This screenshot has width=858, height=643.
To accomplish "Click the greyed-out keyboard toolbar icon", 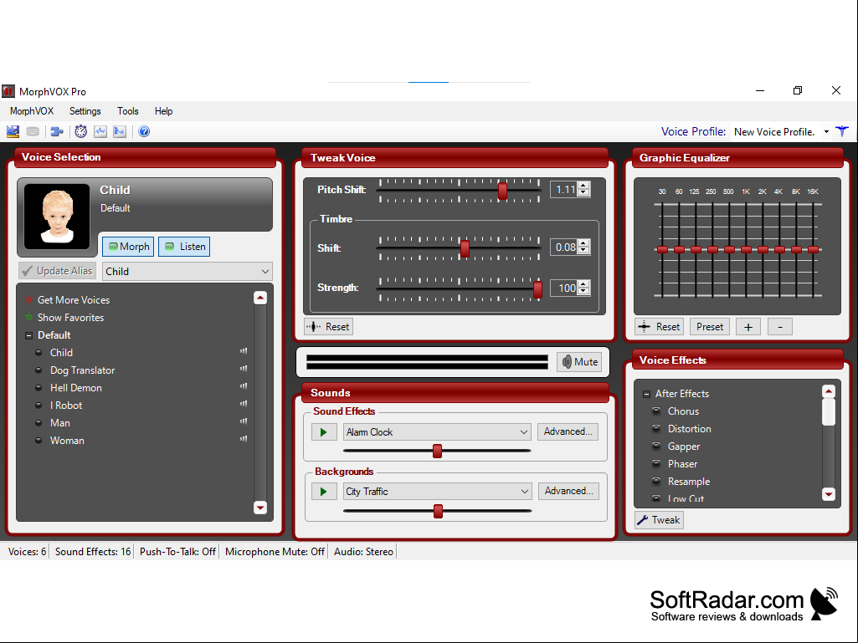I will (x=33, y=131).
